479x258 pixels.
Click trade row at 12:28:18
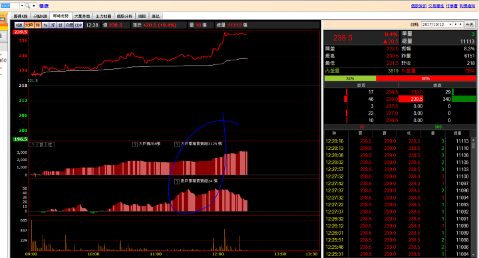397,141
